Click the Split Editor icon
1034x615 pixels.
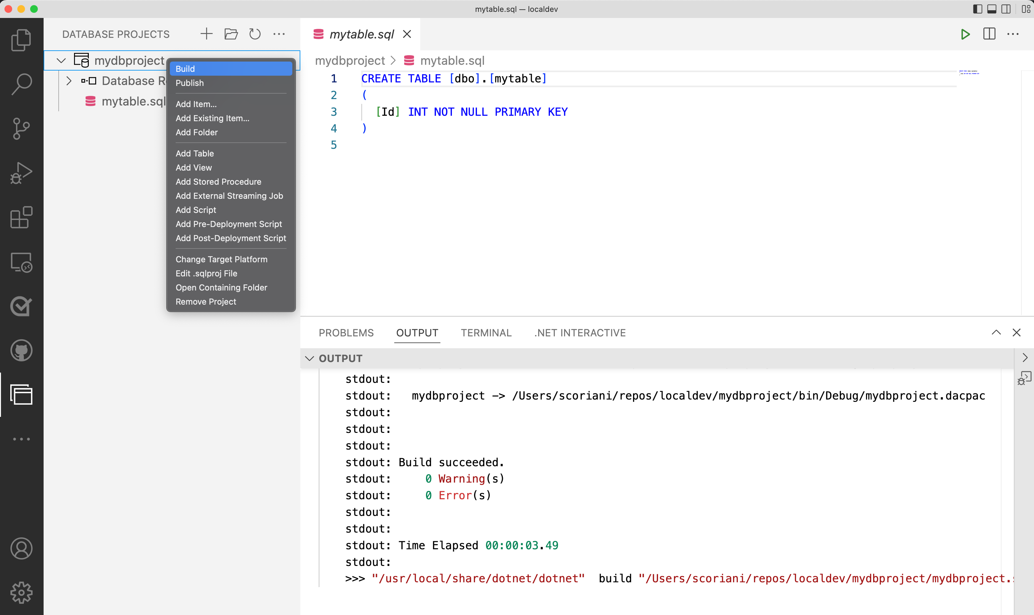coord(989,34)
